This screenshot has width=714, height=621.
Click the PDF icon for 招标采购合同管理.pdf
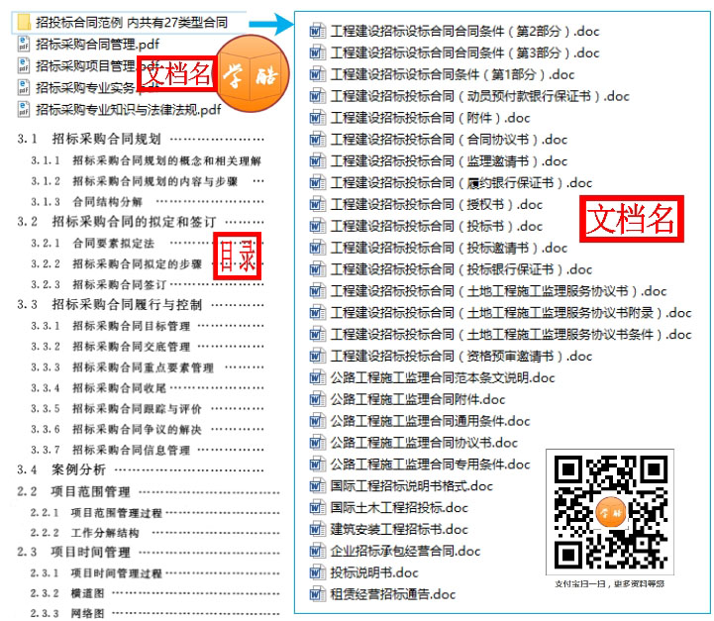(x=25, y=44)
